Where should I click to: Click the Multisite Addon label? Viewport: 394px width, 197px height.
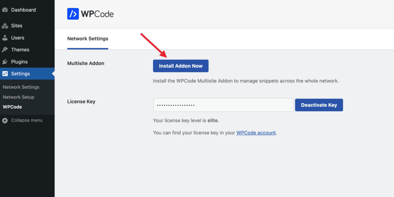pyautogui.click(x=86, y=63)
